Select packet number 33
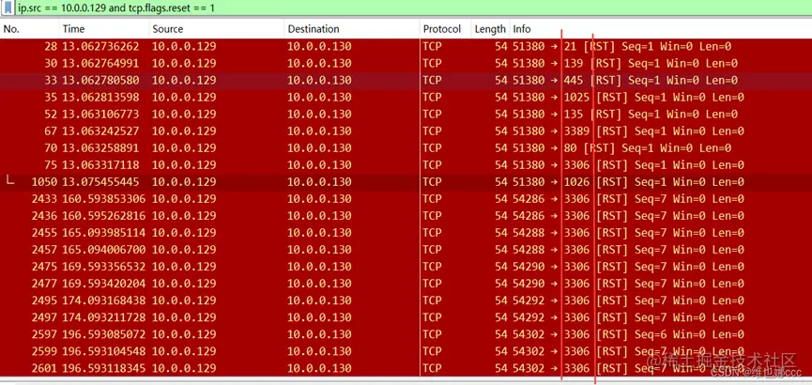This screenshot has height=385, width=812. point(406,81)
